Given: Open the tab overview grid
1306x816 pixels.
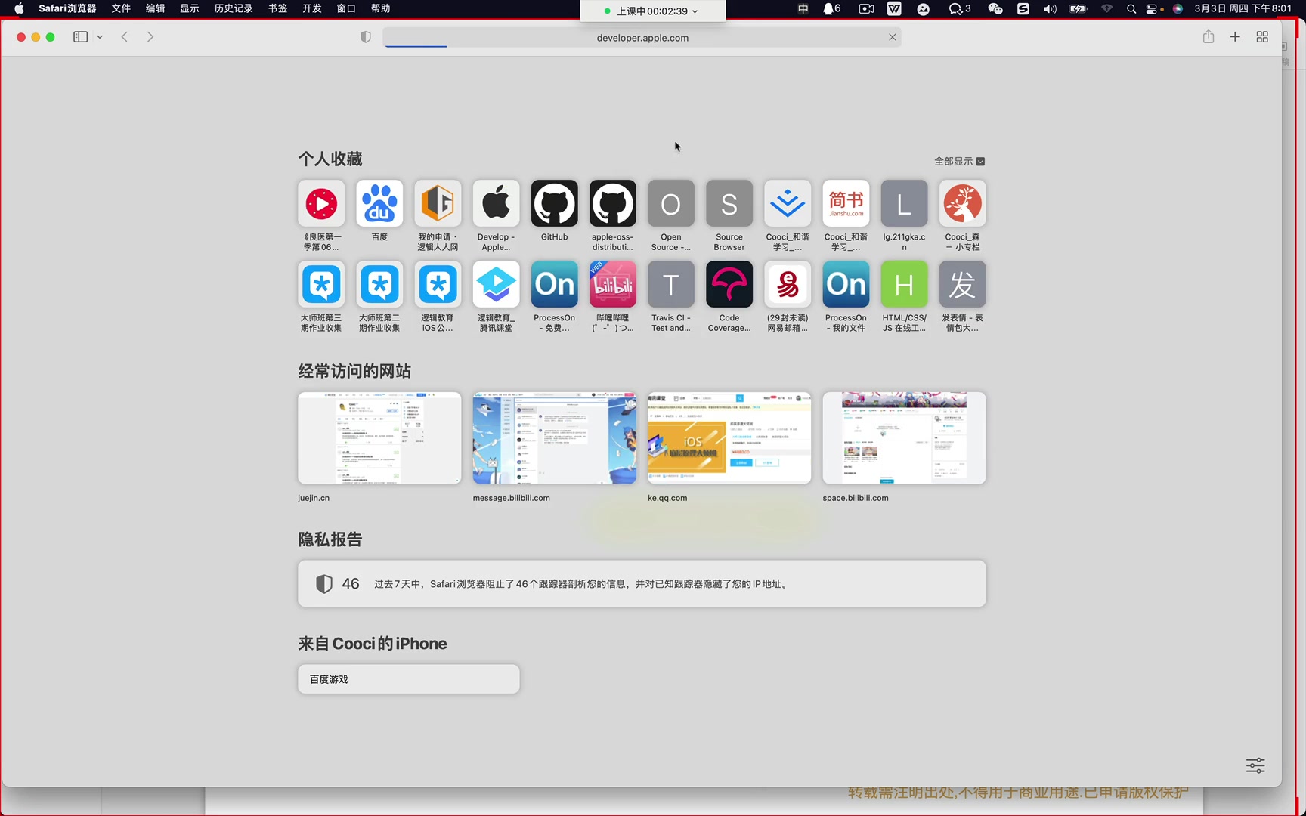Looking at the screenshot, I should pos(1261,36).
